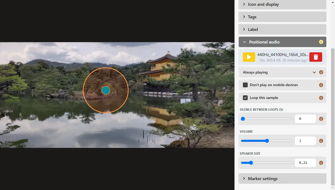Play the 440Hz audio sample

249,57
